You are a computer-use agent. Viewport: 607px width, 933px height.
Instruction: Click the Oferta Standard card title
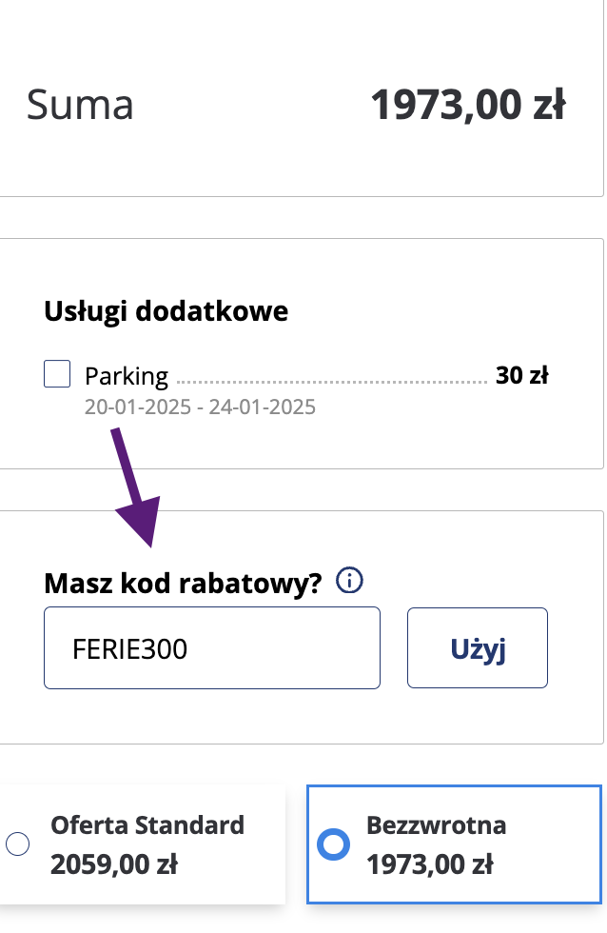(x=147, y=825)
